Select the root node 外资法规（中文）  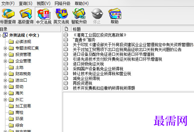(x=24, y=35)
